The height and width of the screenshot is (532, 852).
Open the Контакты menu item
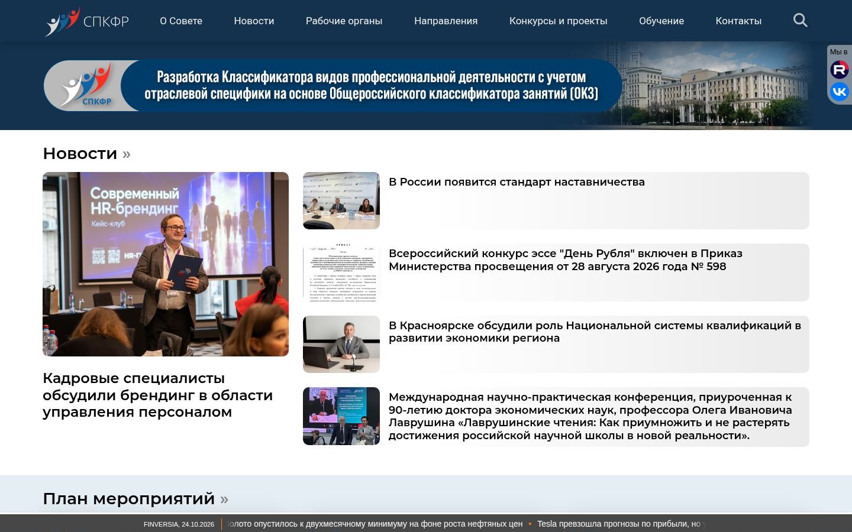pyautogui.click(x=738, y=21)
